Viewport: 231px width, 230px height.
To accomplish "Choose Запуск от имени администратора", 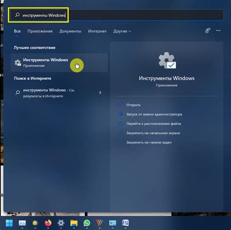I will point(154,115).
